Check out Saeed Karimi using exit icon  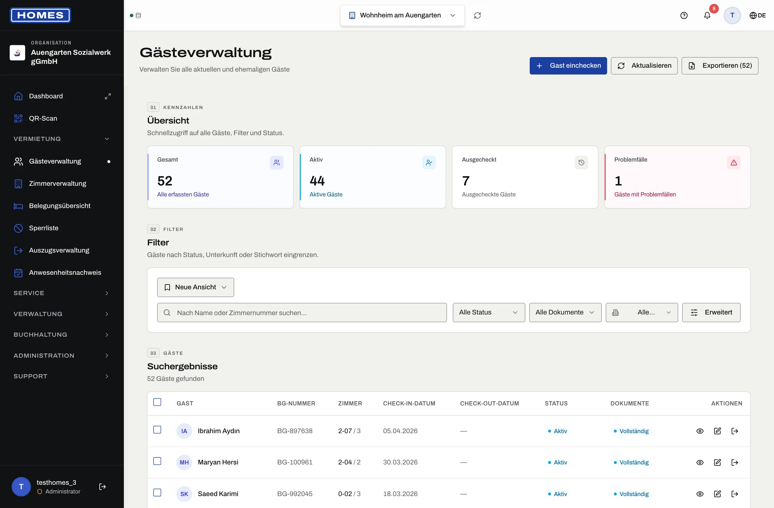click(734, 494)
